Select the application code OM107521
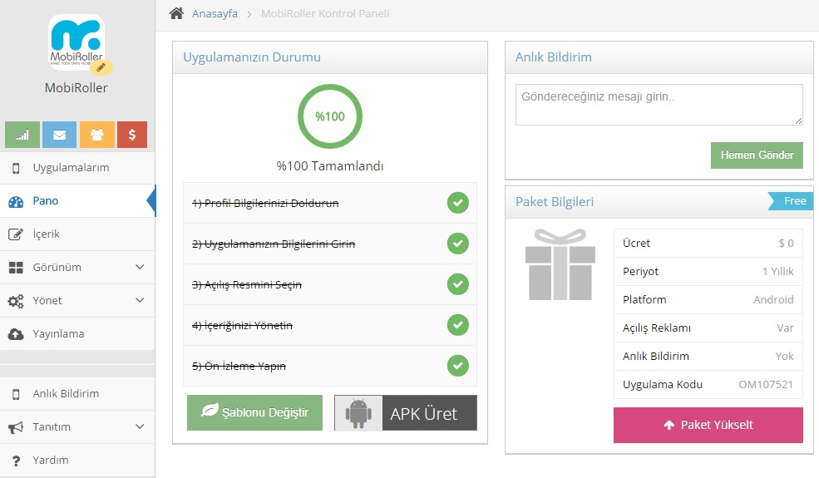 pyautogui.click(x=766, y=385)
